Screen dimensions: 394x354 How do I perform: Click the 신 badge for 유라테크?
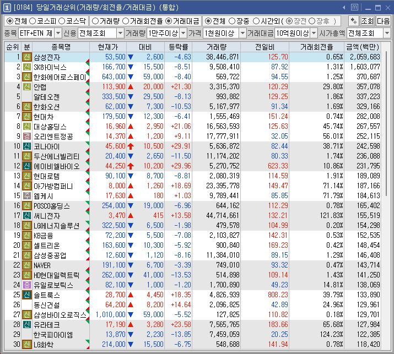tap(26, 325)
